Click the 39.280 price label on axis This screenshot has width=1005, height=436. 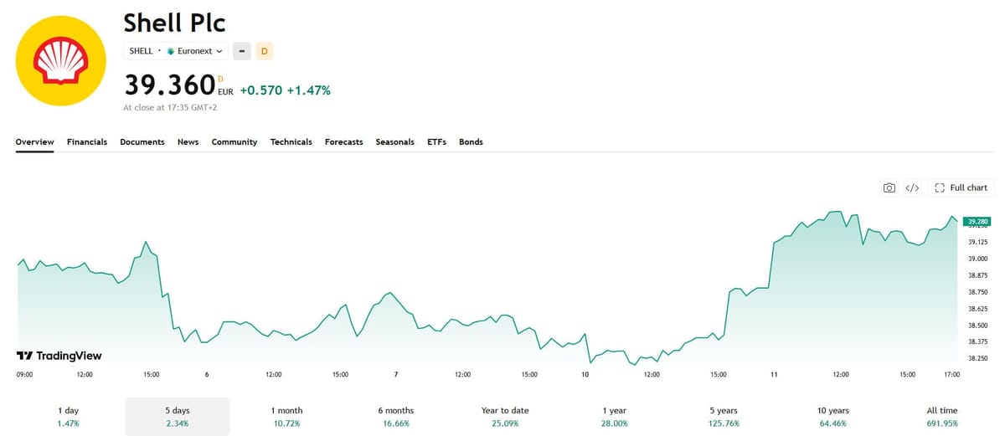click(977, 222)
